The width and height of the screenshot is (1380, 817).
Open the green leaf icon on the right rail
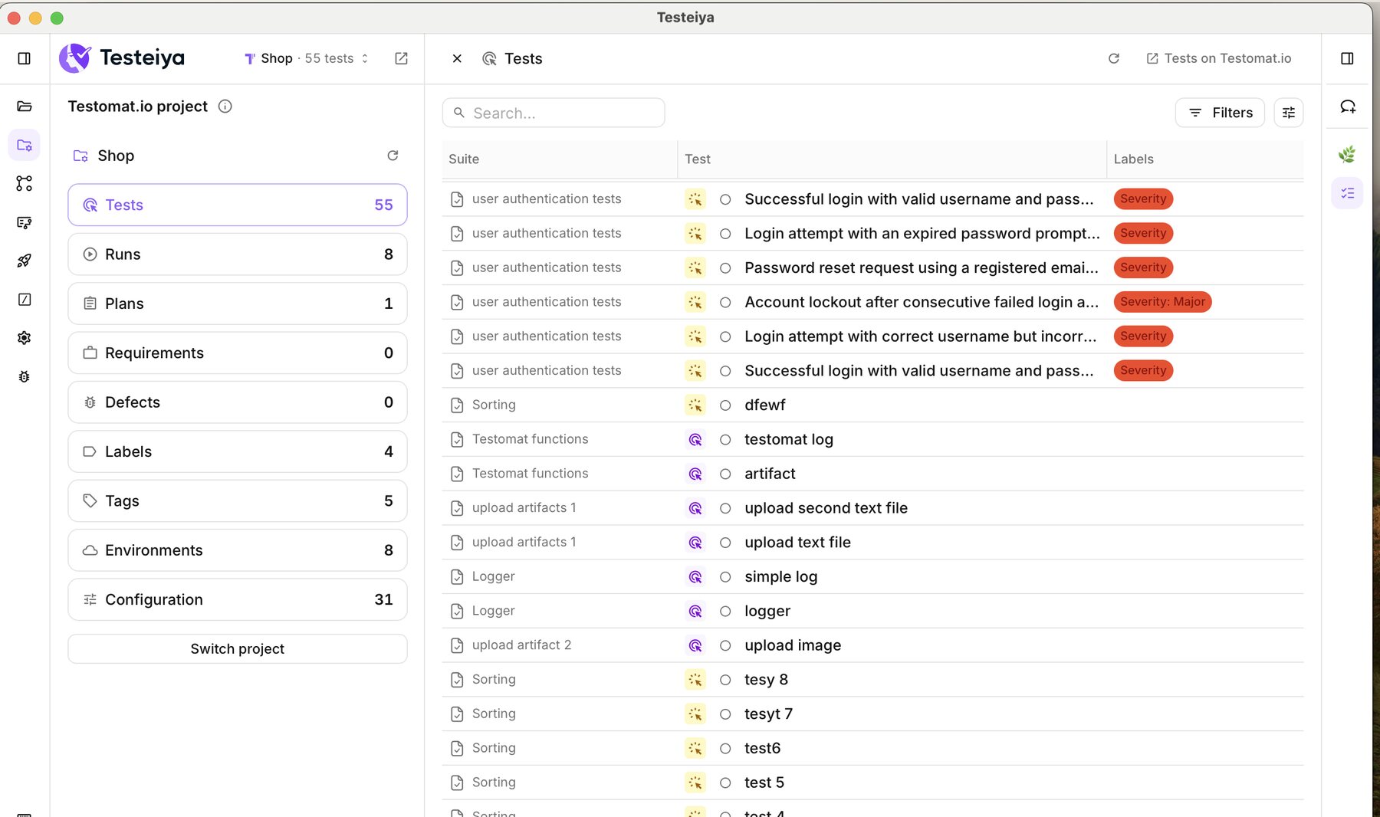(x=1347, y=154)
